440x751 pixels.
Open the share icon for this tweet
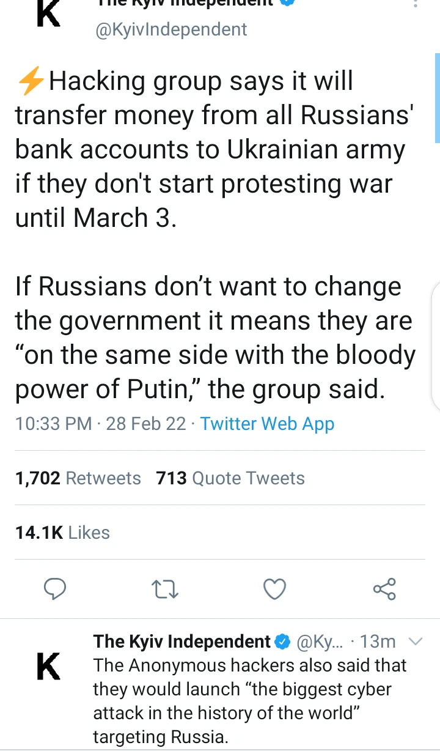coord(384,588)
